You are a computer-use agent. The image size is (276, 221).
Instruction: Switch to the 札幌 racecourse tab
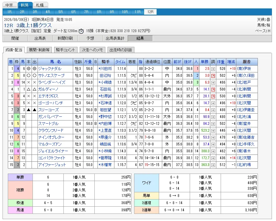(x=40, y=5)
